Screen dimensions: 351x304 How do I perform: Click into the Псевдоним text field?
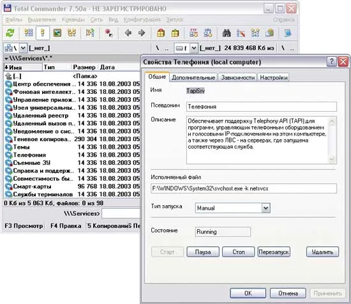(x=262, y=107)
